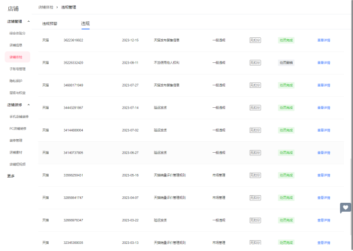Click the 处罚撤销 status tag on 2023-09-11 row
The image size is (353, 251).
point(286,63)
